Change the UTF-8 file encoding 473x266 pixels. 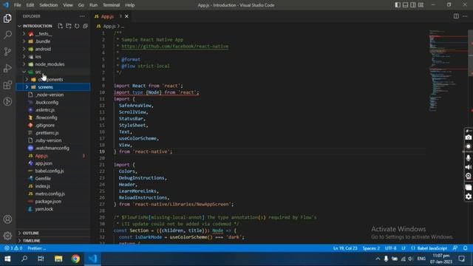[x=391, y=248]
